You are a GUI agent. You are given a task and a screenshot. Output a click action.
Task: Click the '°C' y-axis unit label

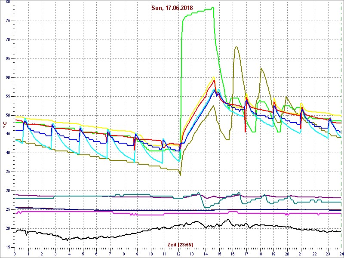[x=4, y=125]
